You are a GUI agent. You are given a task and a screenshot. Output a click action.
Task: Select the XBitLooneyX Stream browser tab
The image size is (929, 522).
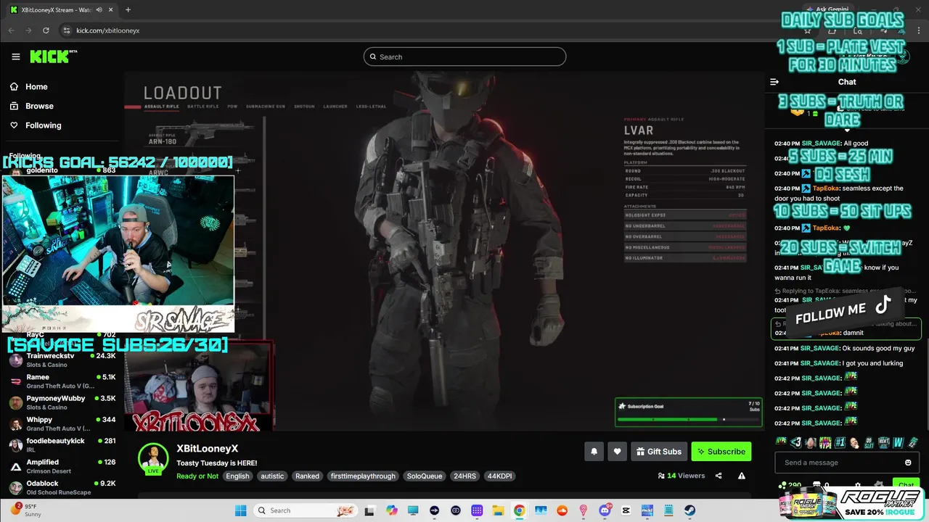click(x=64, y=9)
